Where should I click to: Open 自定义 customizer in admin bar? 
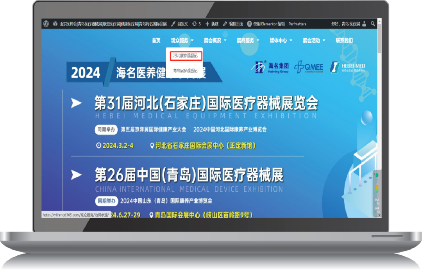(x=179, y=24)
